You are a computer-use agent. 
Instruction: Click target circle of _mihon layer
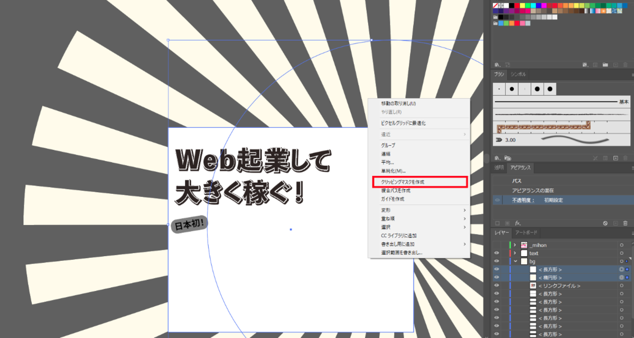point(621,245)
